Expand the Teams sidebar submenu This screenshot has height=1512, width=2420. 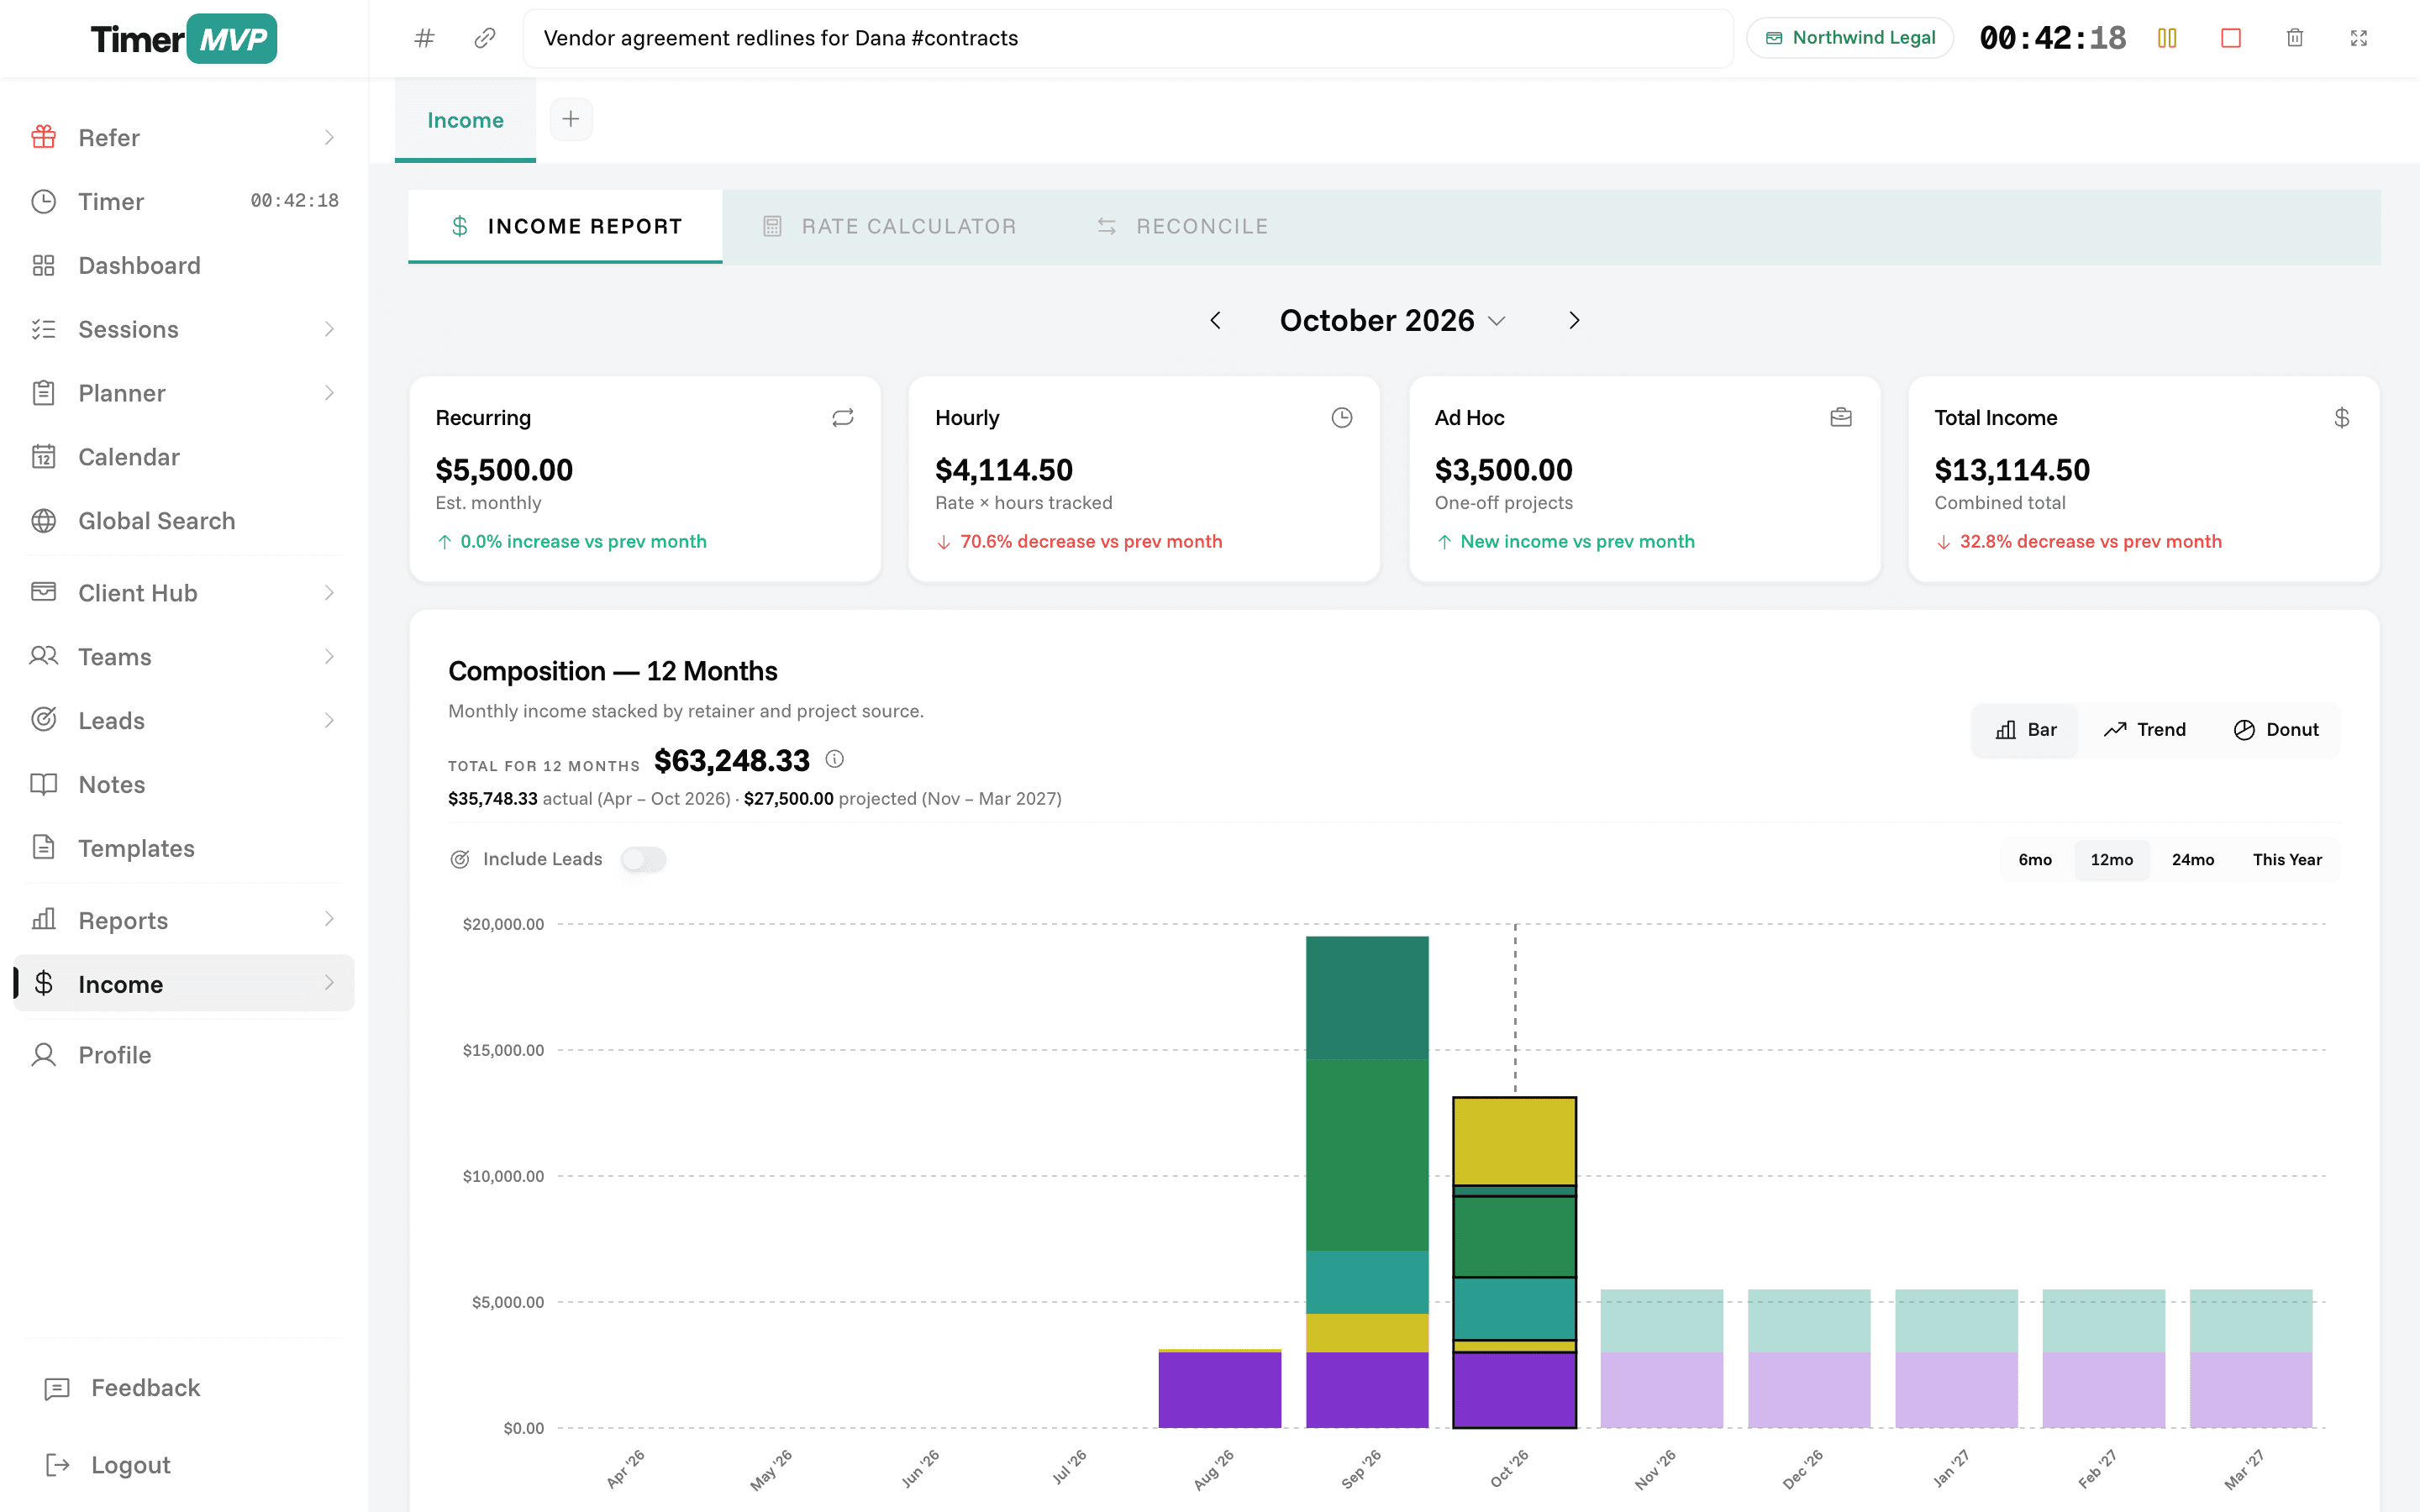pyautogui.click(x=329, y=657)
